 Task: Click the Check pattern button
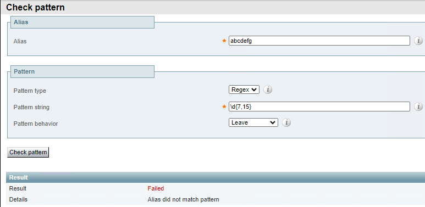coord(28,152)
